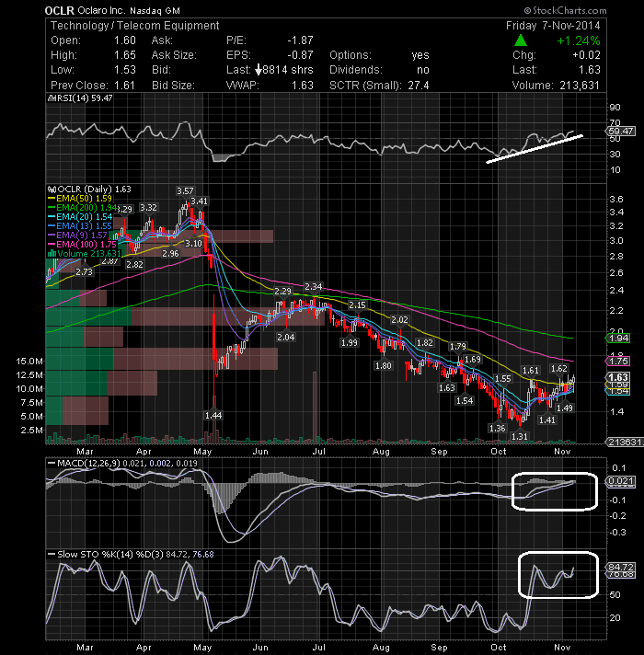Click the dash icon before MACD(12,26,9)
This screenshot has height=655, width=644.
[52, 464]
